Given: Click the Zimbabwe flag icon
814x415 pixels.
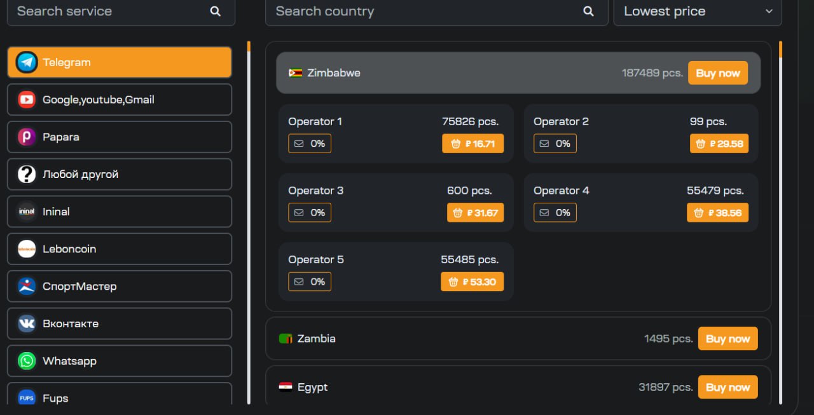Looking at the screenshot, I should click(x=295, y=73).
